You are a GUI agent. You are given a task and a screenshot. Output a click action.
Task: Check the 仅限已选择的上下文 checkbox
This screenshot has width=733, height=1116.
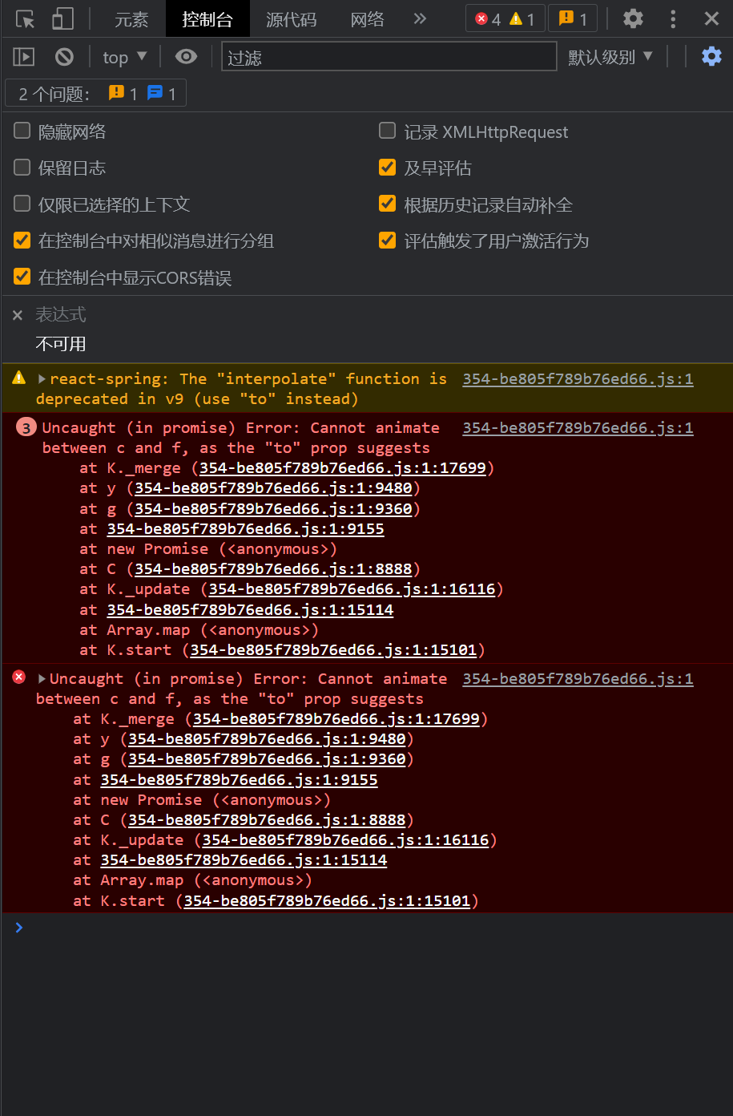22,204
